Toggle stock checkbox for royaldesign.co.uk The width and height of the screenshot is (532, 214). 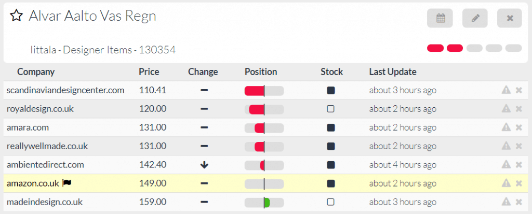tap(331, 109)
